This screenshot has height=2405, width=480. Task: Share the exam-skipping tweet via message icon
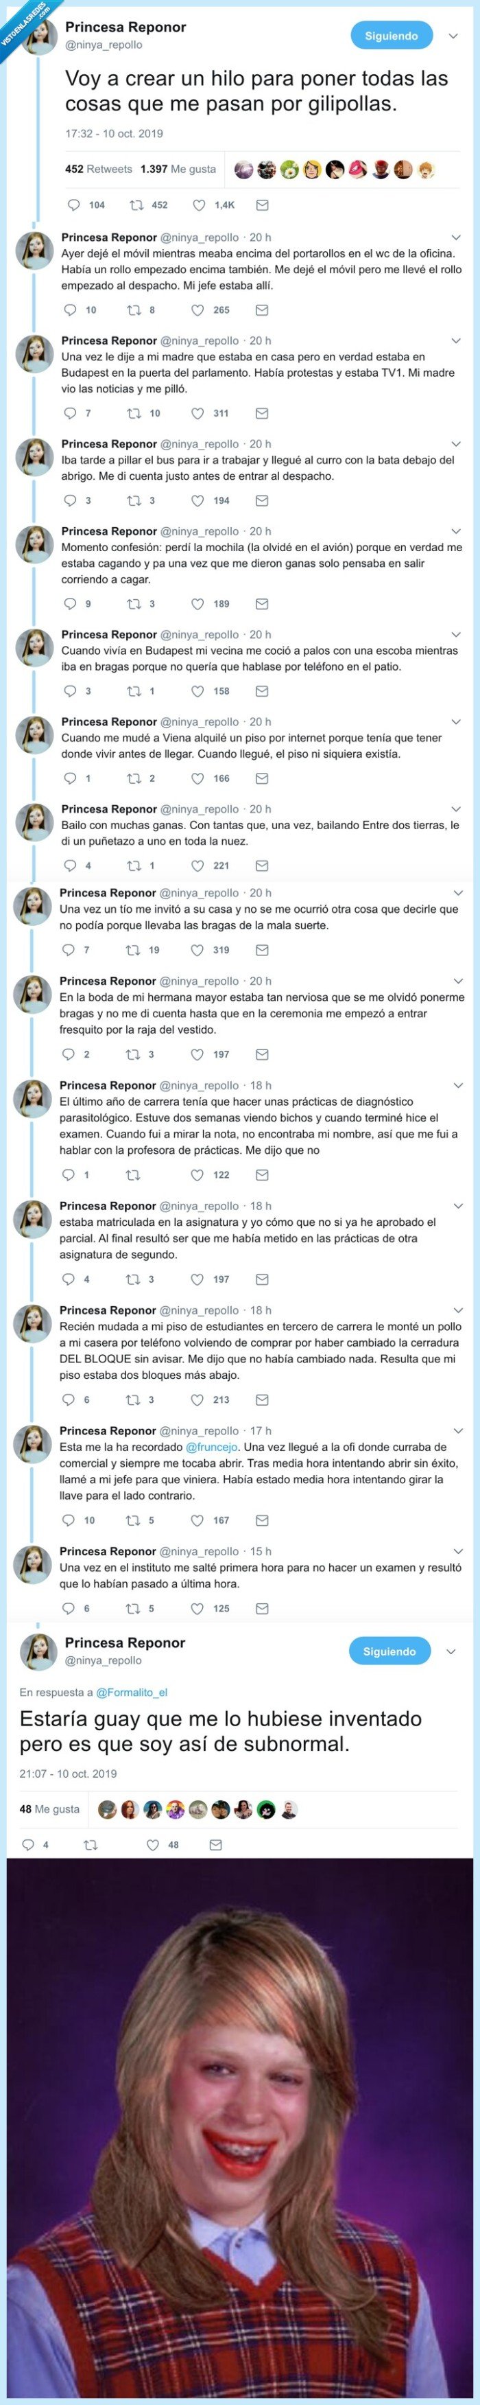click(262, 1607)
